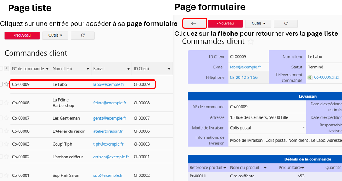Expand the Mode de livraison dropdown
The width and height of the screenshot is (342, 181).
(x=304, y=128)
